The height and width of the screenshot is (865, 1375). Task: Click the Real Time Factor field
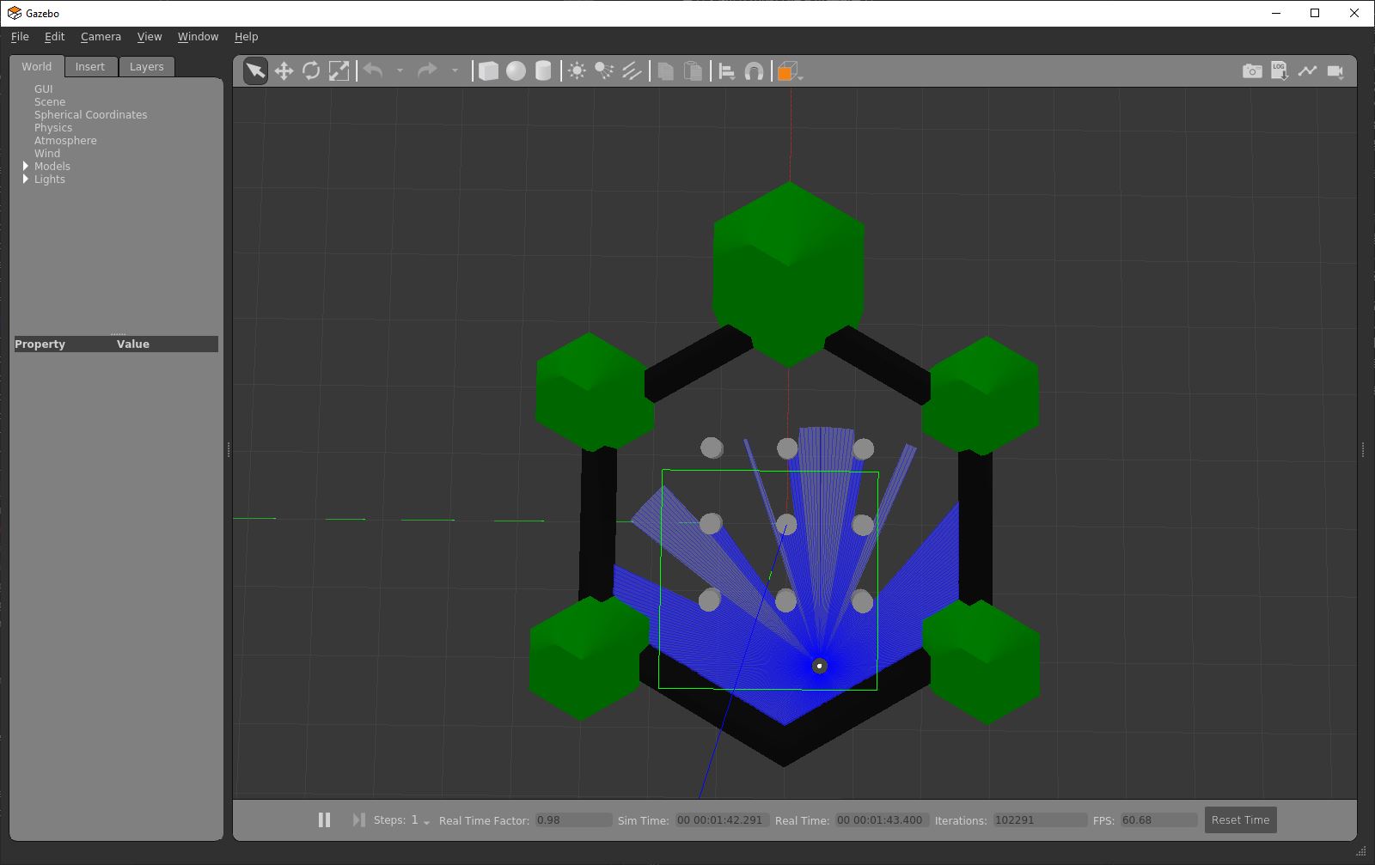[573, 819]
